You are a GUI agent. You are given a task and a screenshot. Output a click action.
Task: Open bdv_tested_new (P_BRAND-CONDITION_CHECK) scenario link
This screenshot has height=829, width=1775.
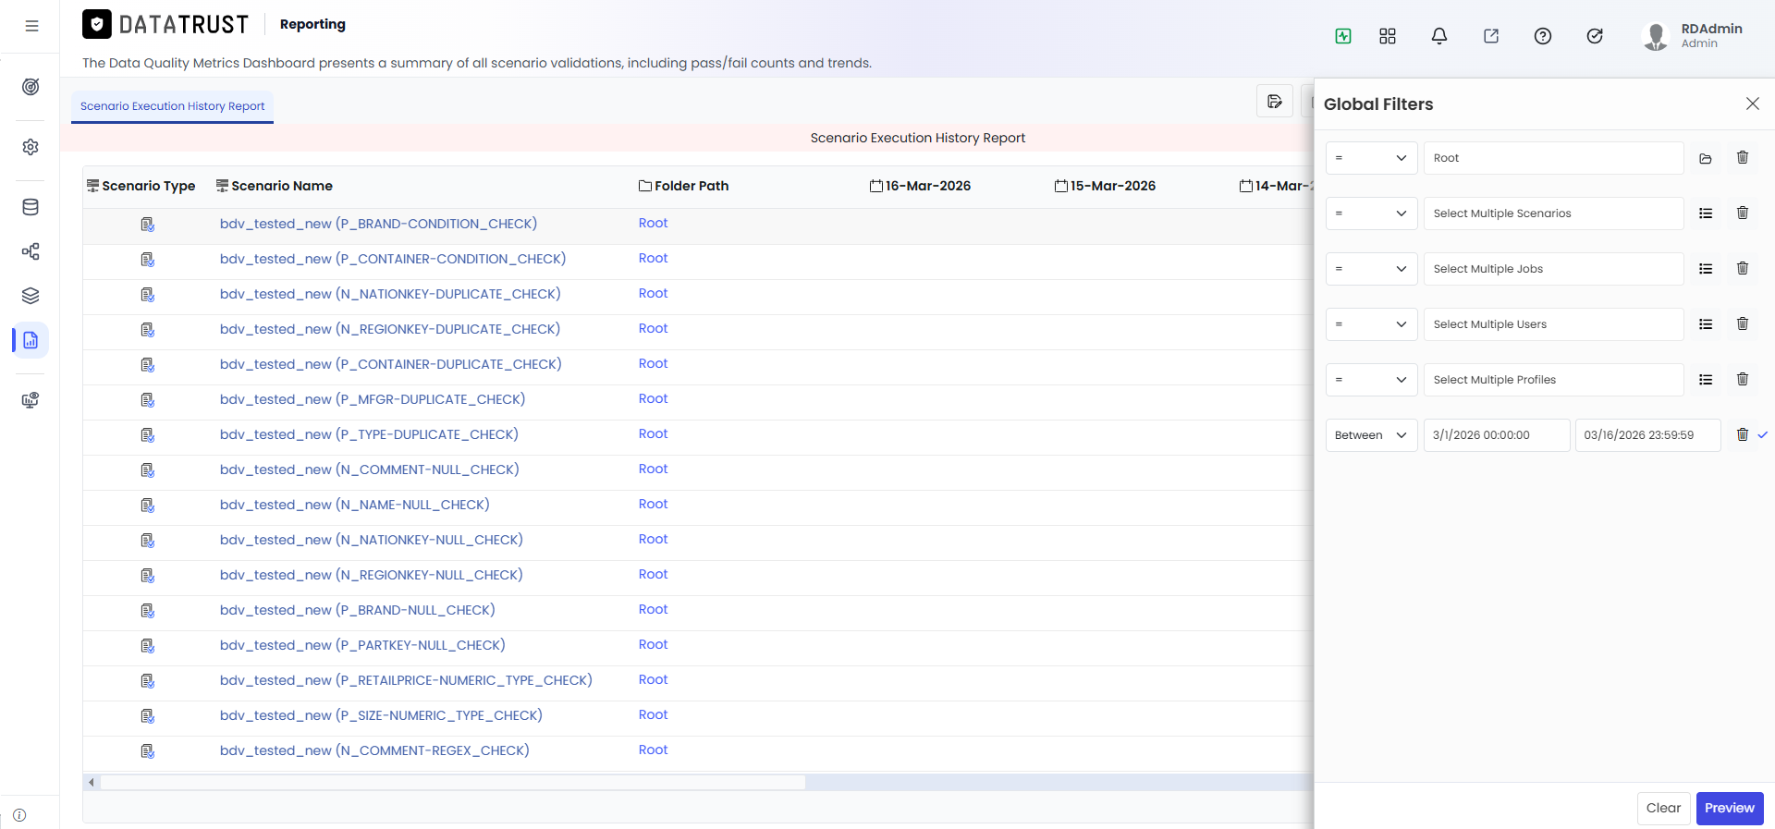coord(378,224)
